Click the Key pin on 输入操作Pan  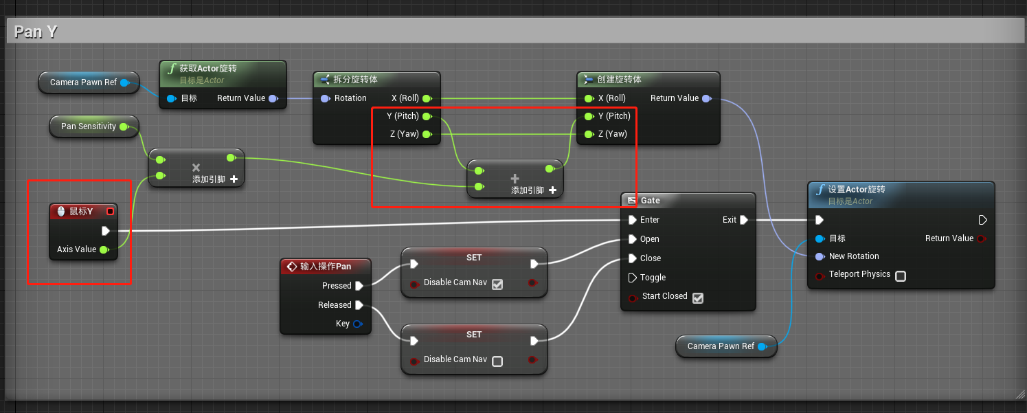click(357, 324)
